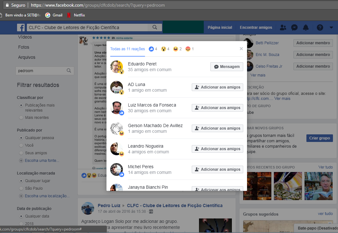This screenshot has width=338, height=233.
Task: Open the Pedro Luiz profile link
Action: pos(109,205)
